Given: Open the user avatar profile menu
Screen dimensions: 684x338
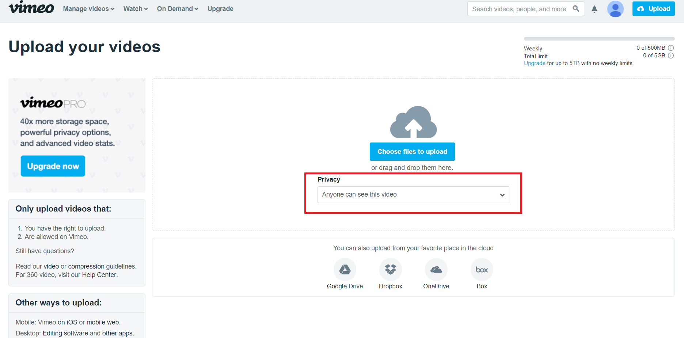Looking at the screenshot, I should 615,9.
